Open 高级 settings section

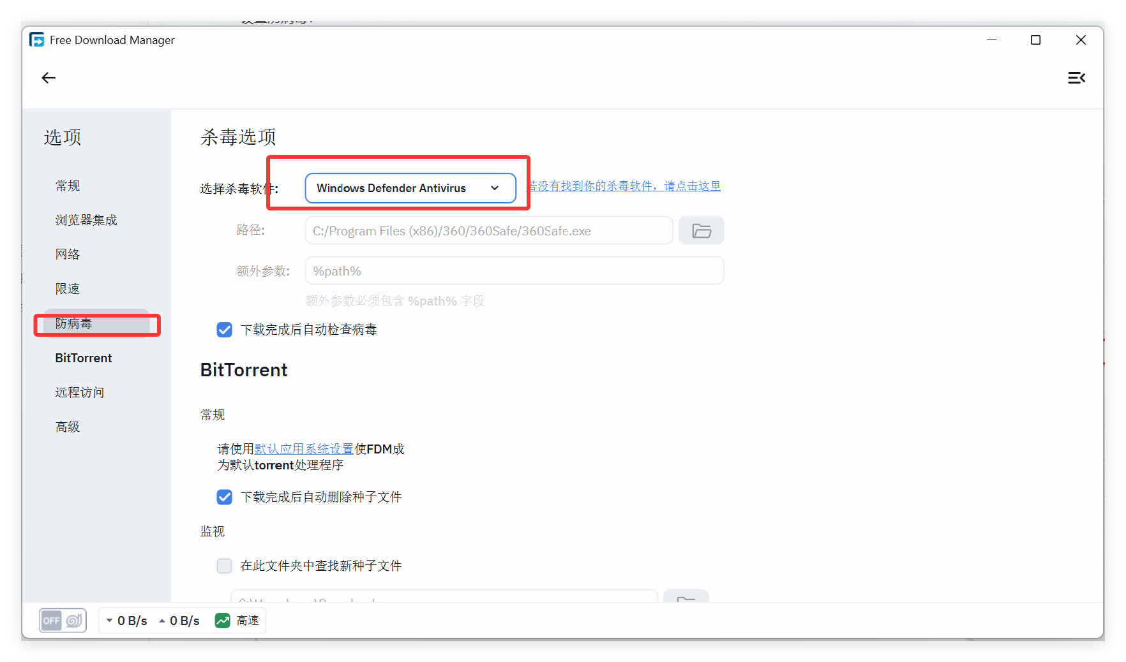point(68,427)
